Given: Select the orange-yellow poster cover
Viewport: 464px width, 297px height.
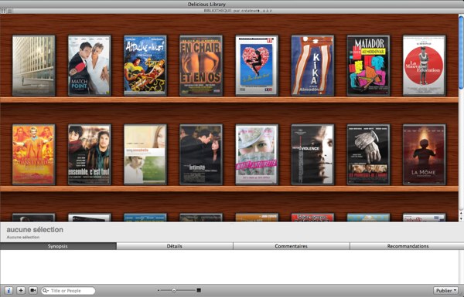Looking at the screenshot, I should pos(34,155).
